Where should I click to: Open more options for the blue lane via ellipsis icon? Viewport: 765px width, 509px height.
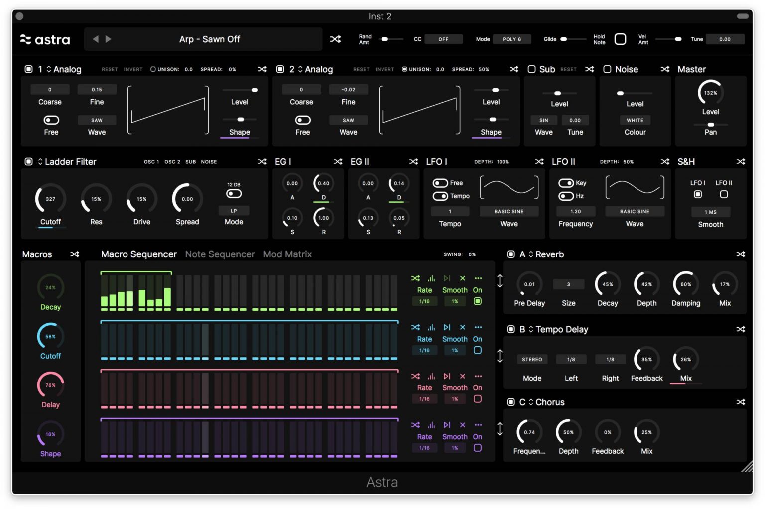(x=478, y=327)
